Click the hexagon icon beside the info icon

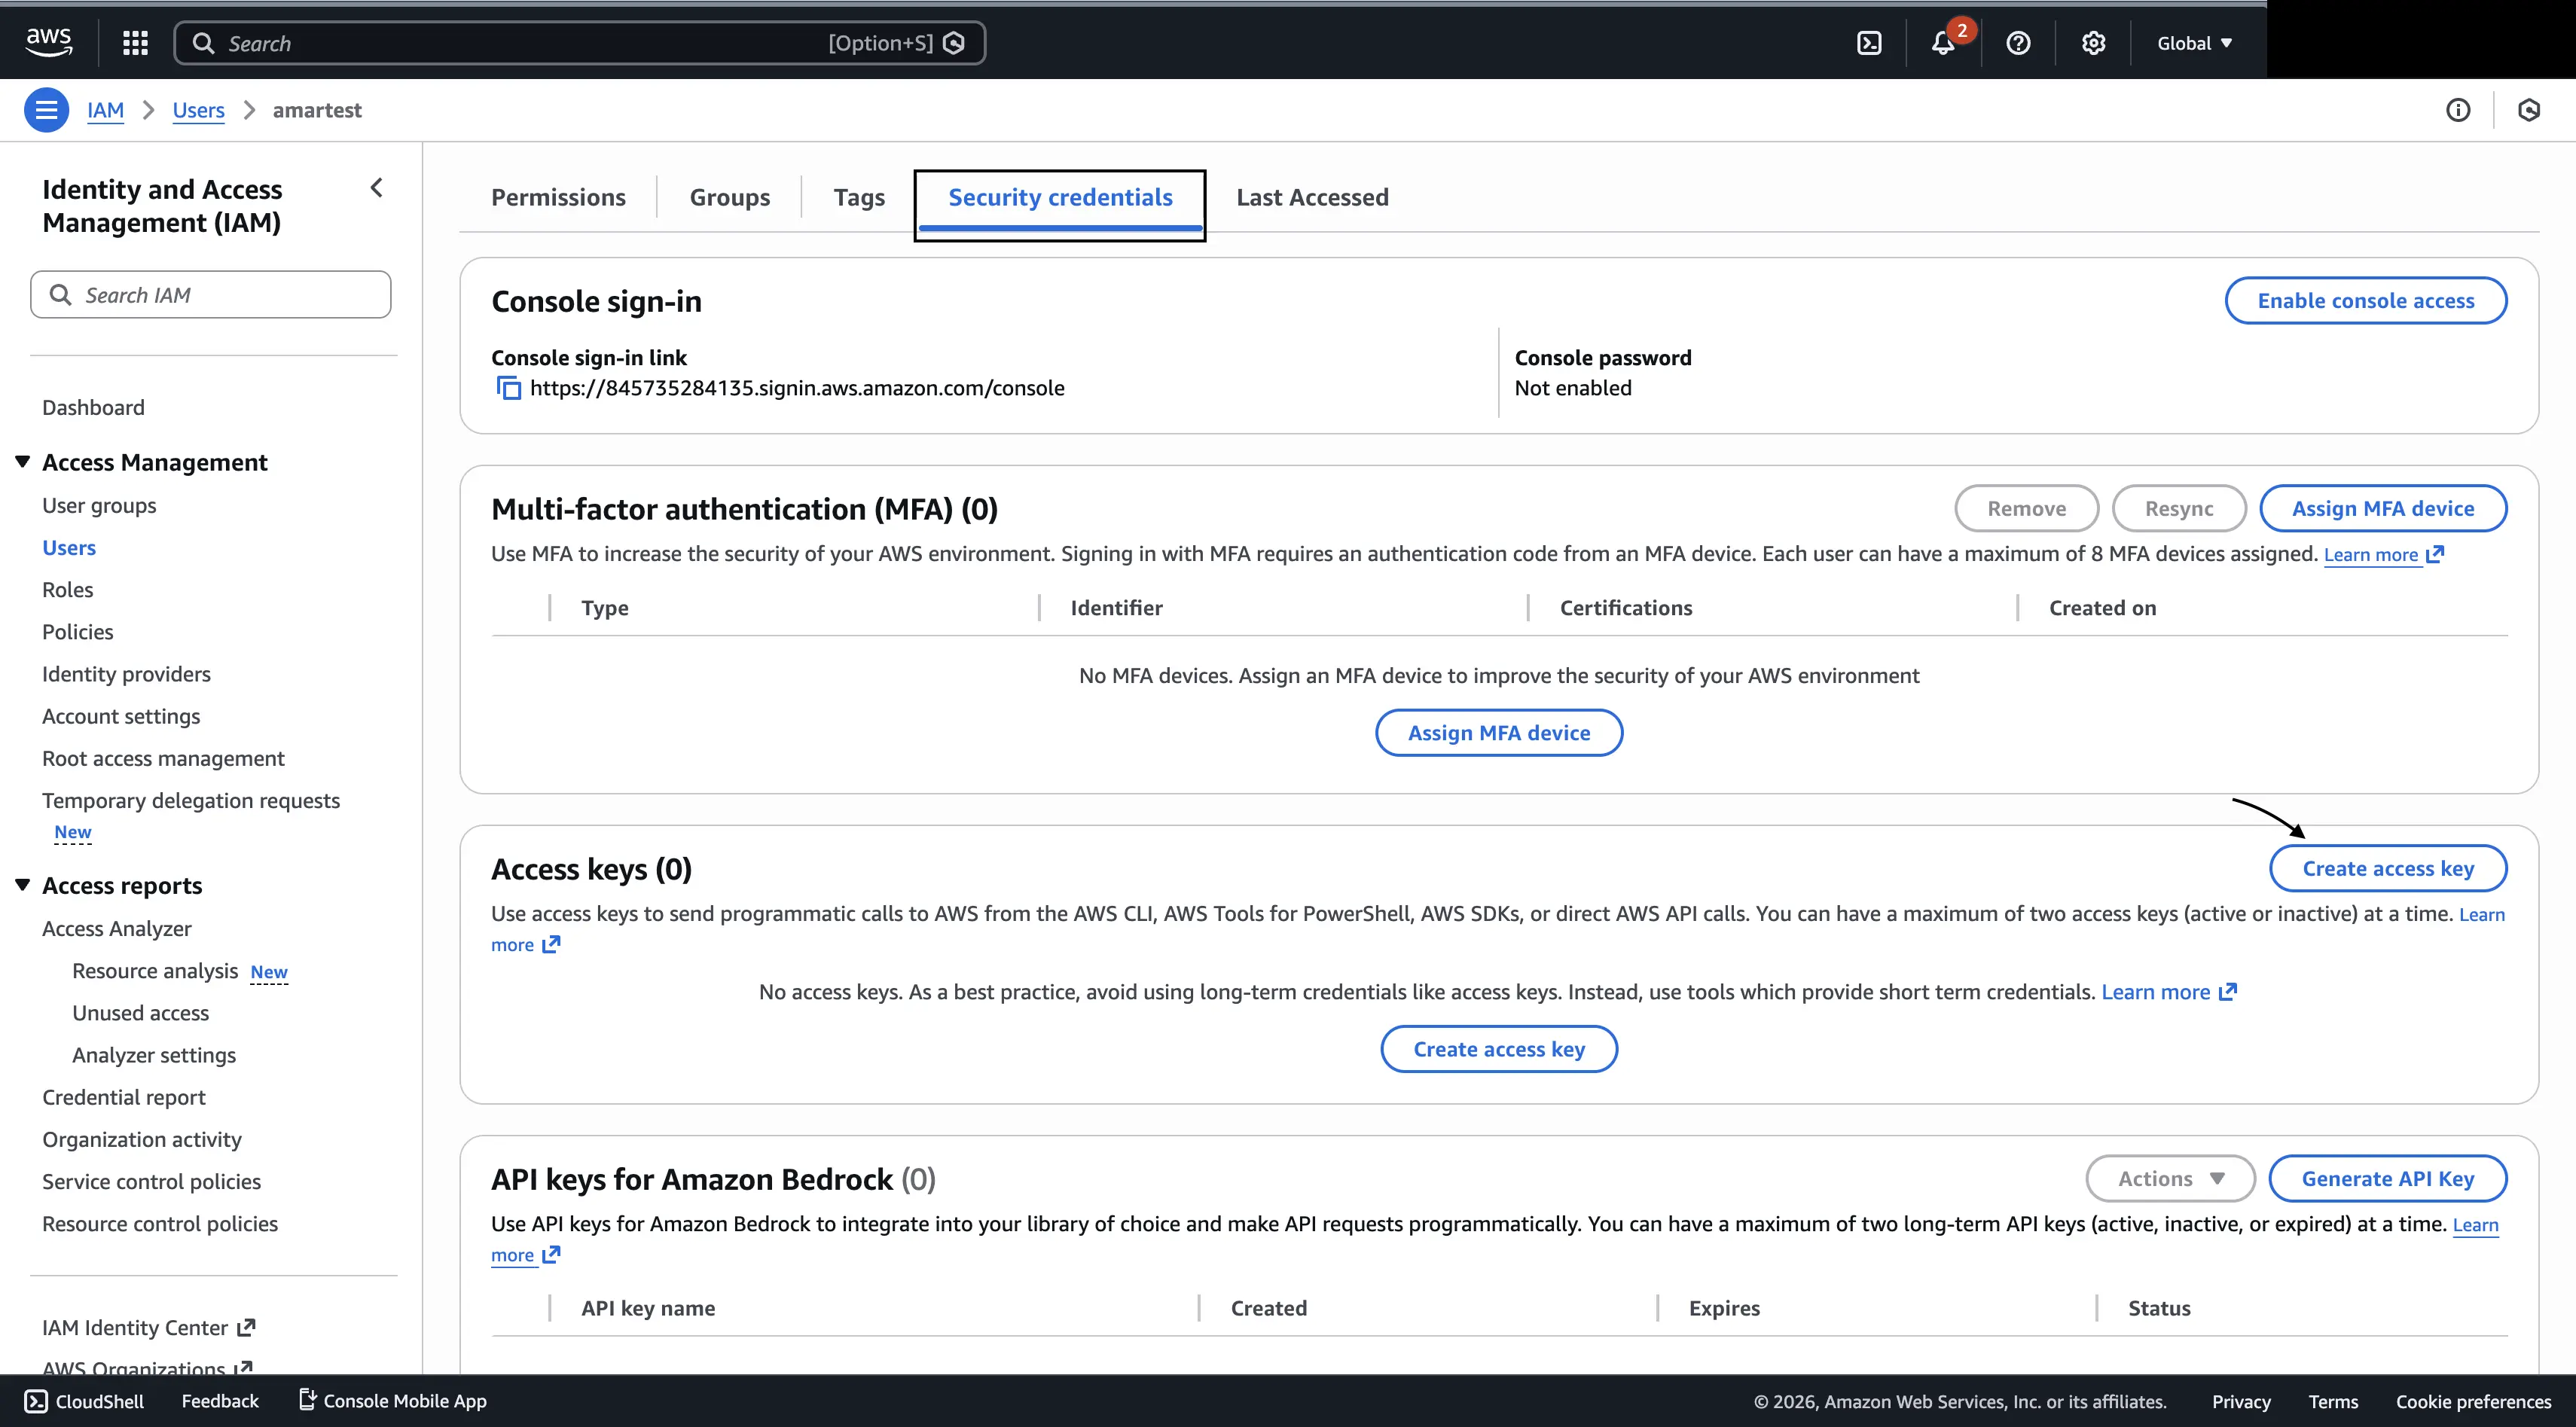click(x=2529, y=110)
